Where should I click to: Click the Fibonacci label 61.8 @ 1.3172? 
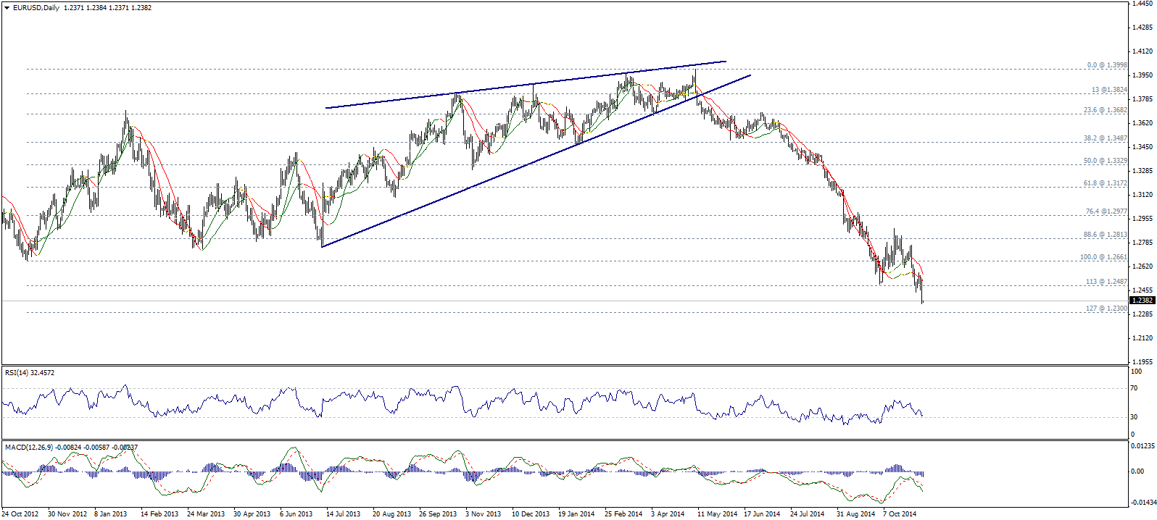[x=1106, y=183]
